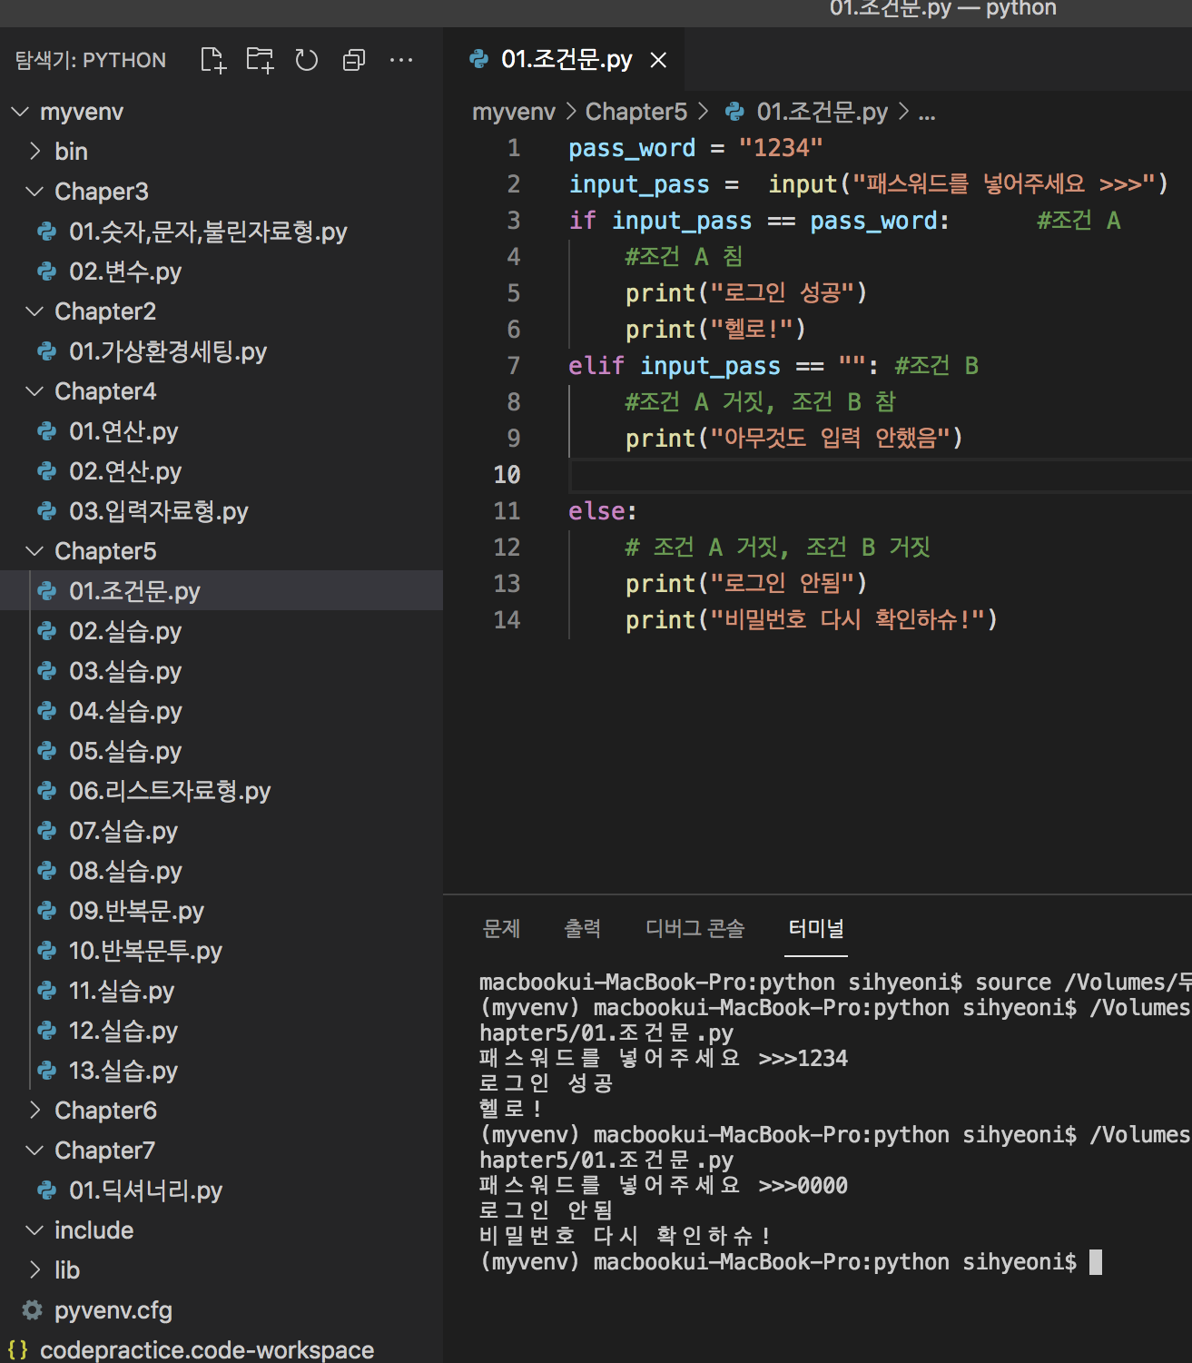This screenshot has width=1192, height=1363.
Task: Refresh the explorer with the reload icon
Action: pos(307,60)
